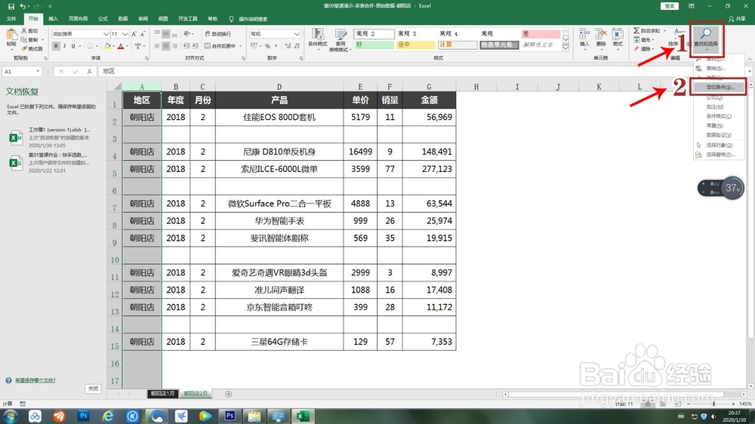Toggle top vertical alignment
This screenshot has width=755, height=424.
click(x=158, y=34)
